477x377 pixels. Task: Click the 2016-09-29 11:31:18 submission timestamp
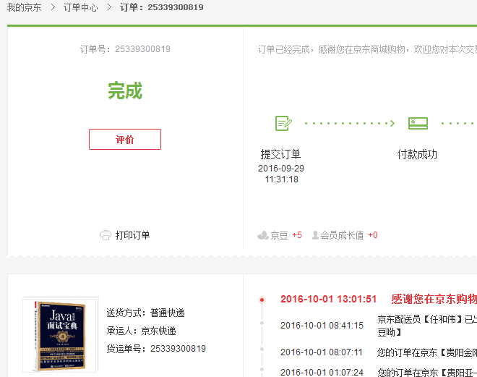pyautogui.click(x=281, y=174)
